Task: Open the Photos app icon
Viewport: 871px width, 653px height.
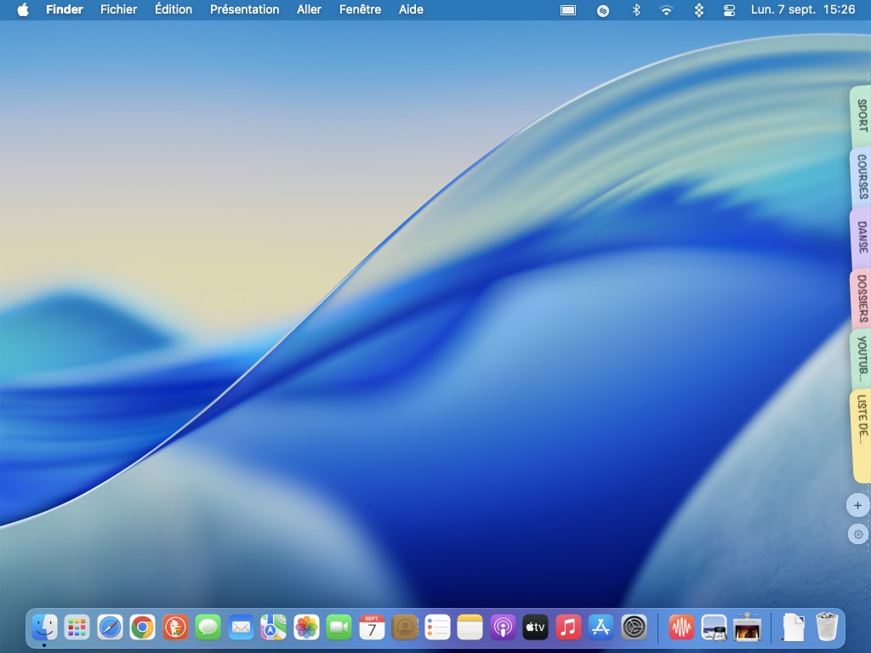Action: coord(306,628)
